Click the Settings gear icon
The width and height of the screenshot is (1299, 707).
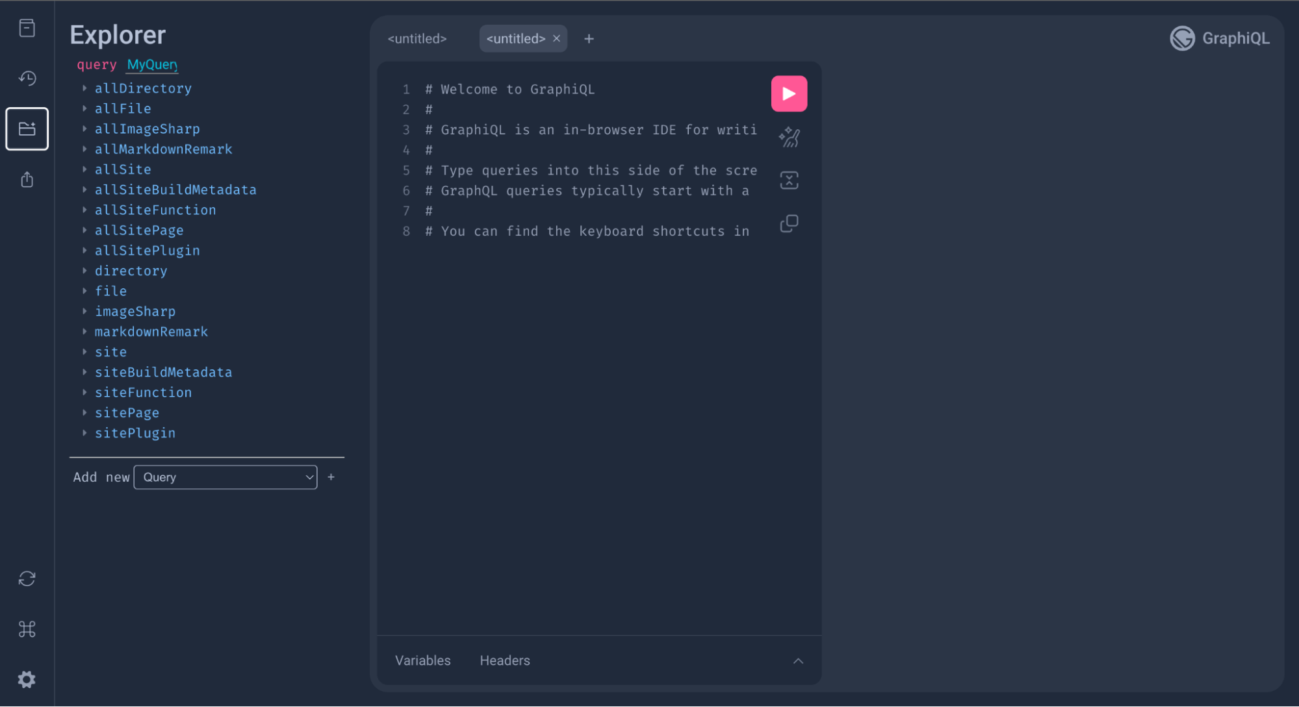(x=27, y=679)
